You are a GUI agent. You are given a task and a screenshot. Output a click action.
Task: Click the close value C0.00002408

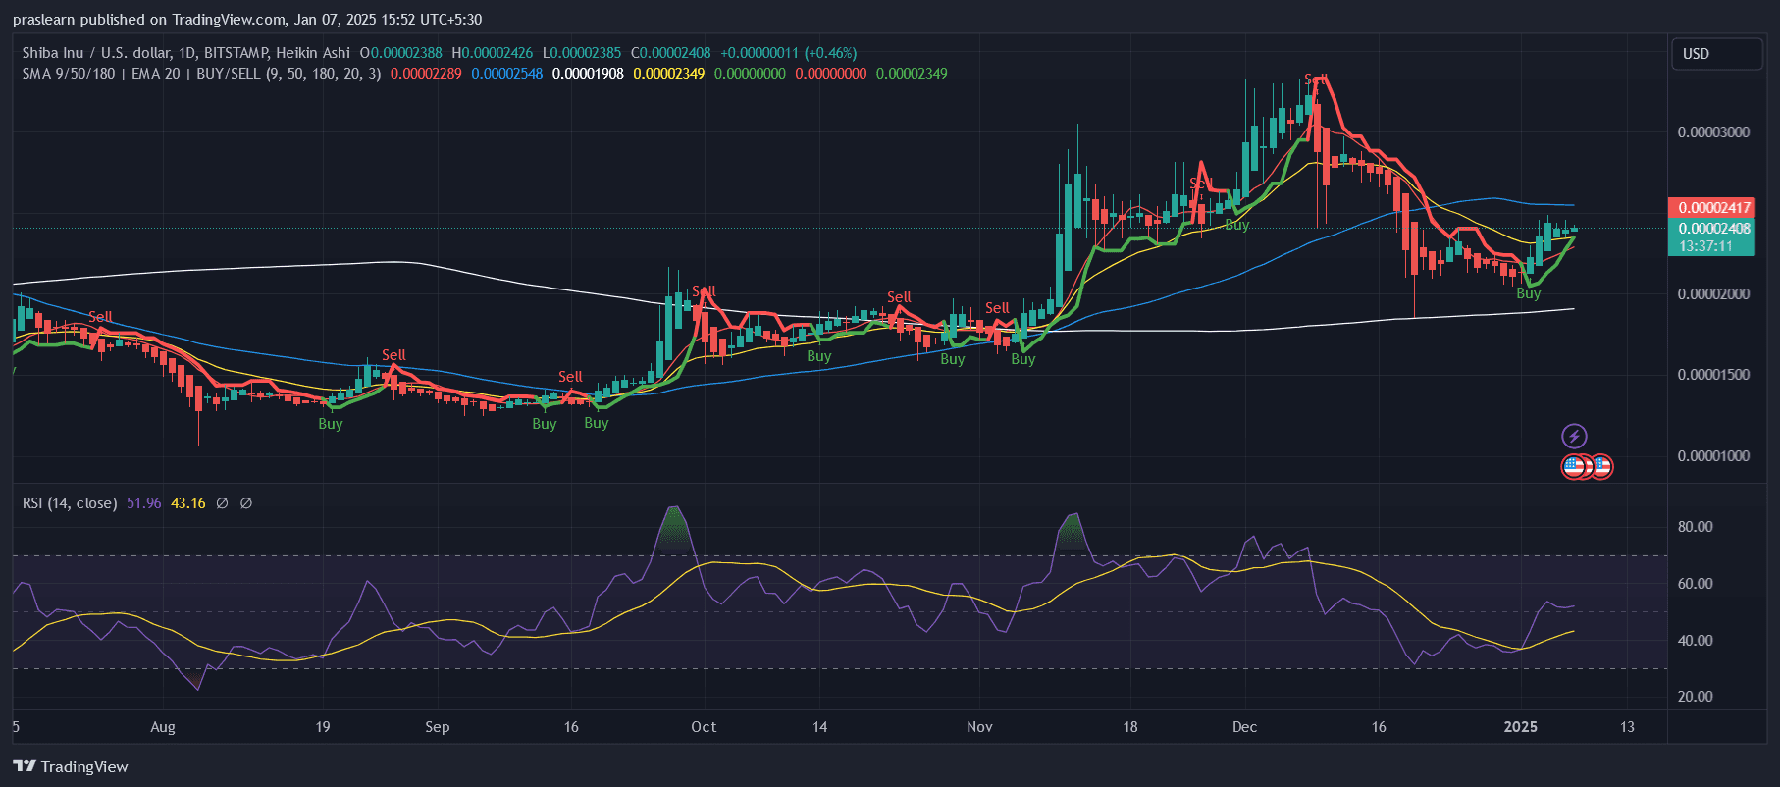(671, 53)
